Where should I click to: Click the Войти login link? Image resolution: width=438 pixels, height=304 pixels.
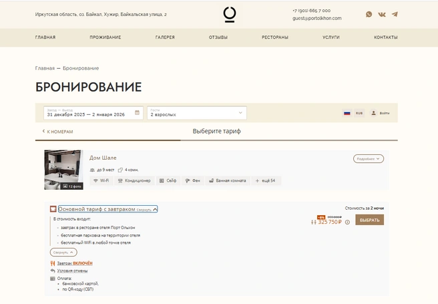coord(385,113)
